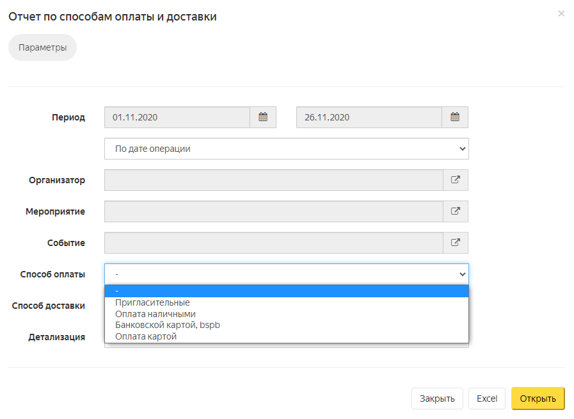Click the Закрыть button
The image size is (574, 419).
437,398
